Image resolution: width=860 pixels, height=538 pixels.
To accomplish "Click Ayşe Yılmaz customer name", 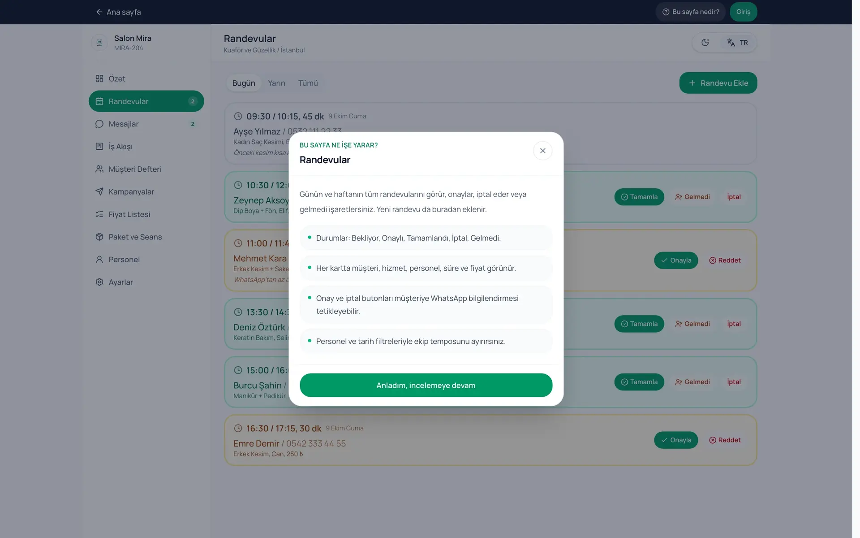I will coord(257,131).
